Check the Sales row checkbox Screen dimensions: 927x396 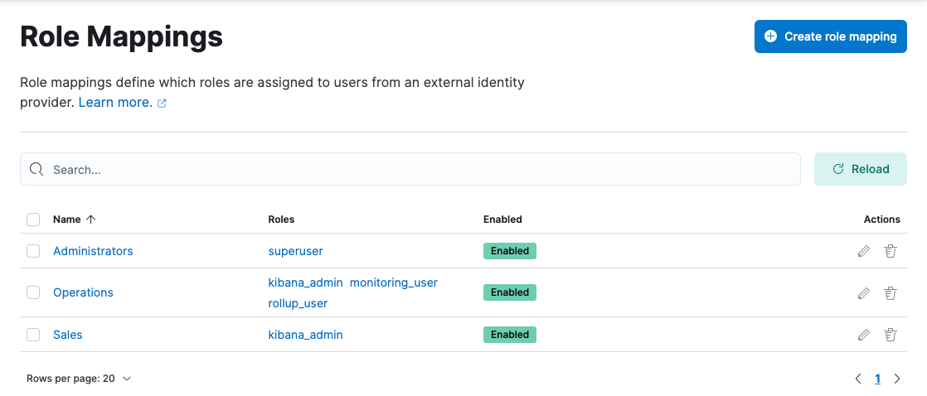33,335
